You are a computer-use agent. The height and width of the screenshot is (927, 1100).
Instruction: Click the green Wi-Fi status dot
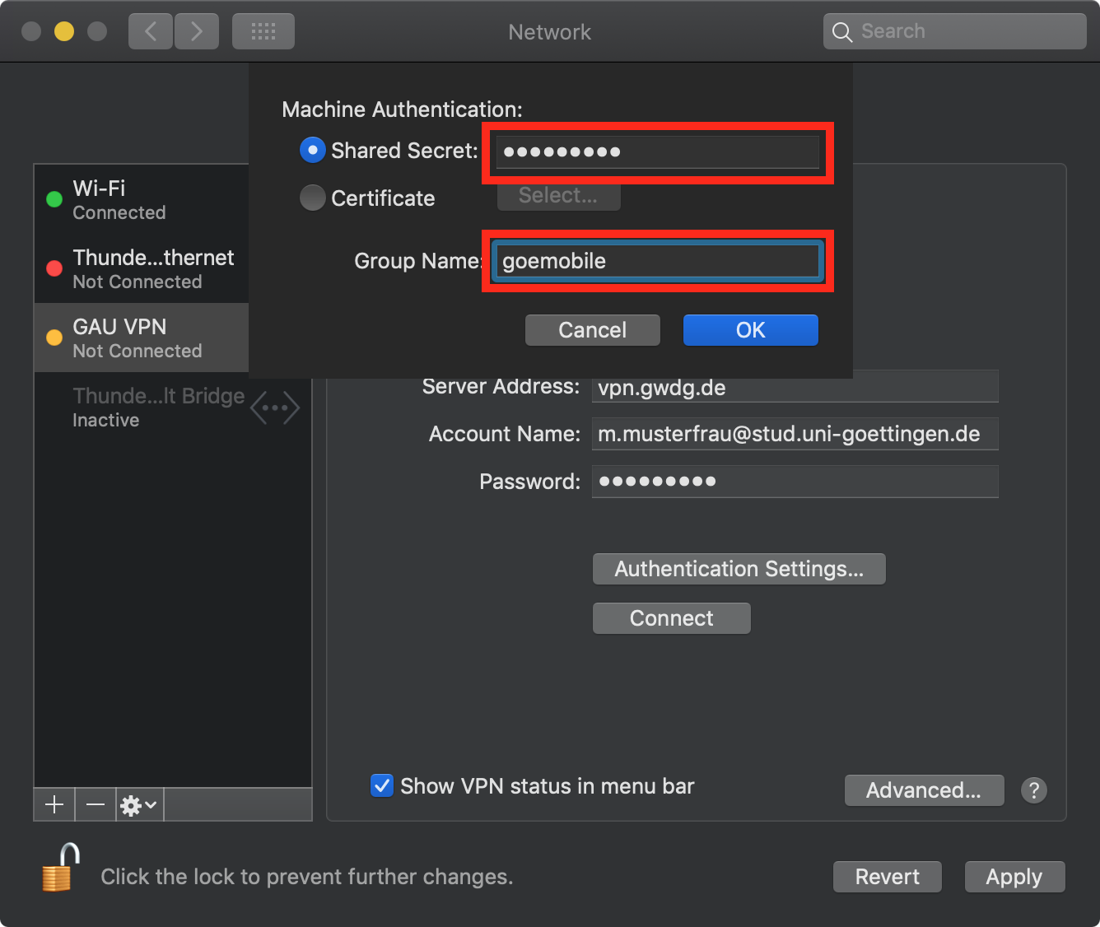click(54, 199)
